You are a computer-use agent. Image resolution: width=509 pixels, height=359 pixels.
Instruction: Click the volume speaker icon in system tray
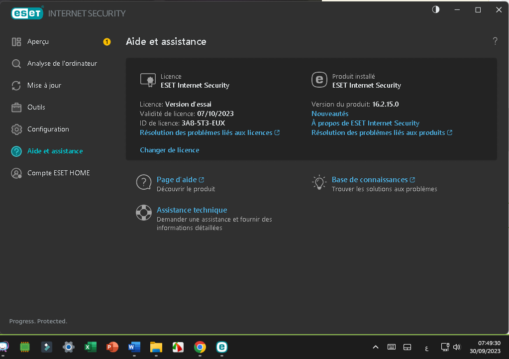pyautogui.click(x=457, y=347)
